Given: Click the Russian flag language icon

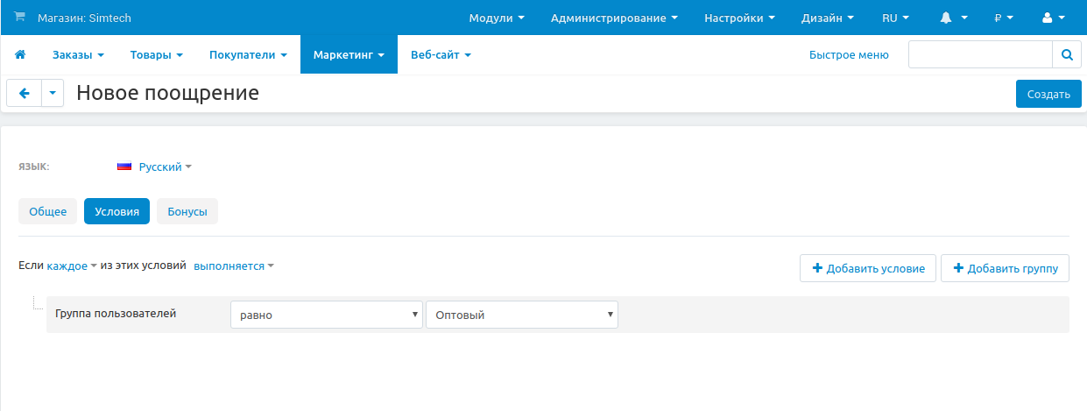Looking at the screenshot, I should pos(124,167).
